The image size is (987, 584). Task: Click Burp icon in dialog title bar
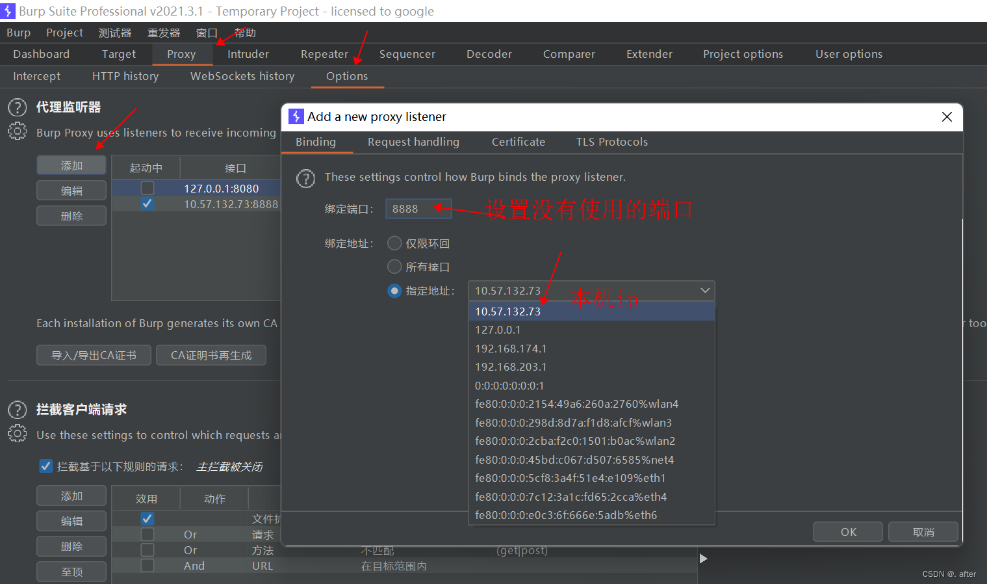point(296,116)
